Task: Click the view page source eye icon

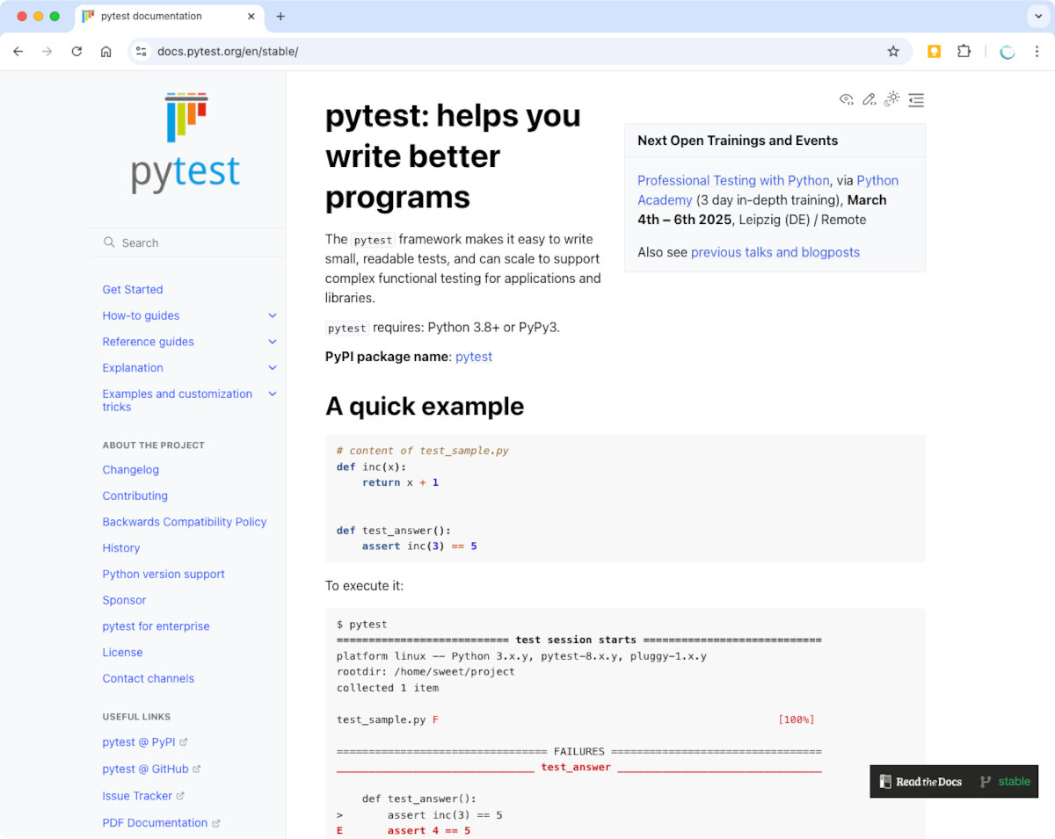Action: click(846, 99)
